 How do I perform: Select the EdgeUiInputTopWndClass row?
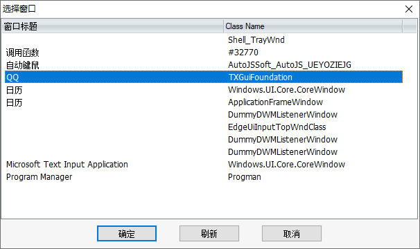point(204,127)
